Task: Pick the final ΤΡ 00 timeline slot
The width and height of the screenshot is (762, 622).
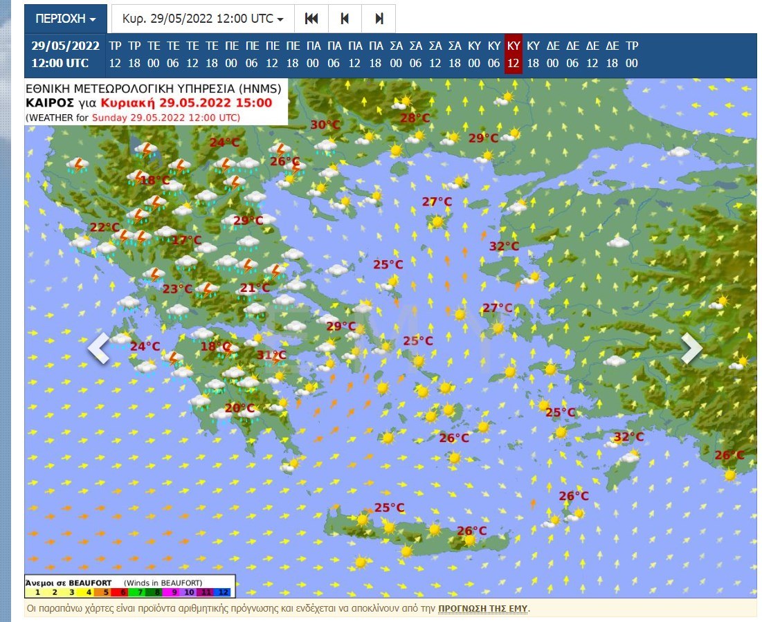Action: coord(632,54)
